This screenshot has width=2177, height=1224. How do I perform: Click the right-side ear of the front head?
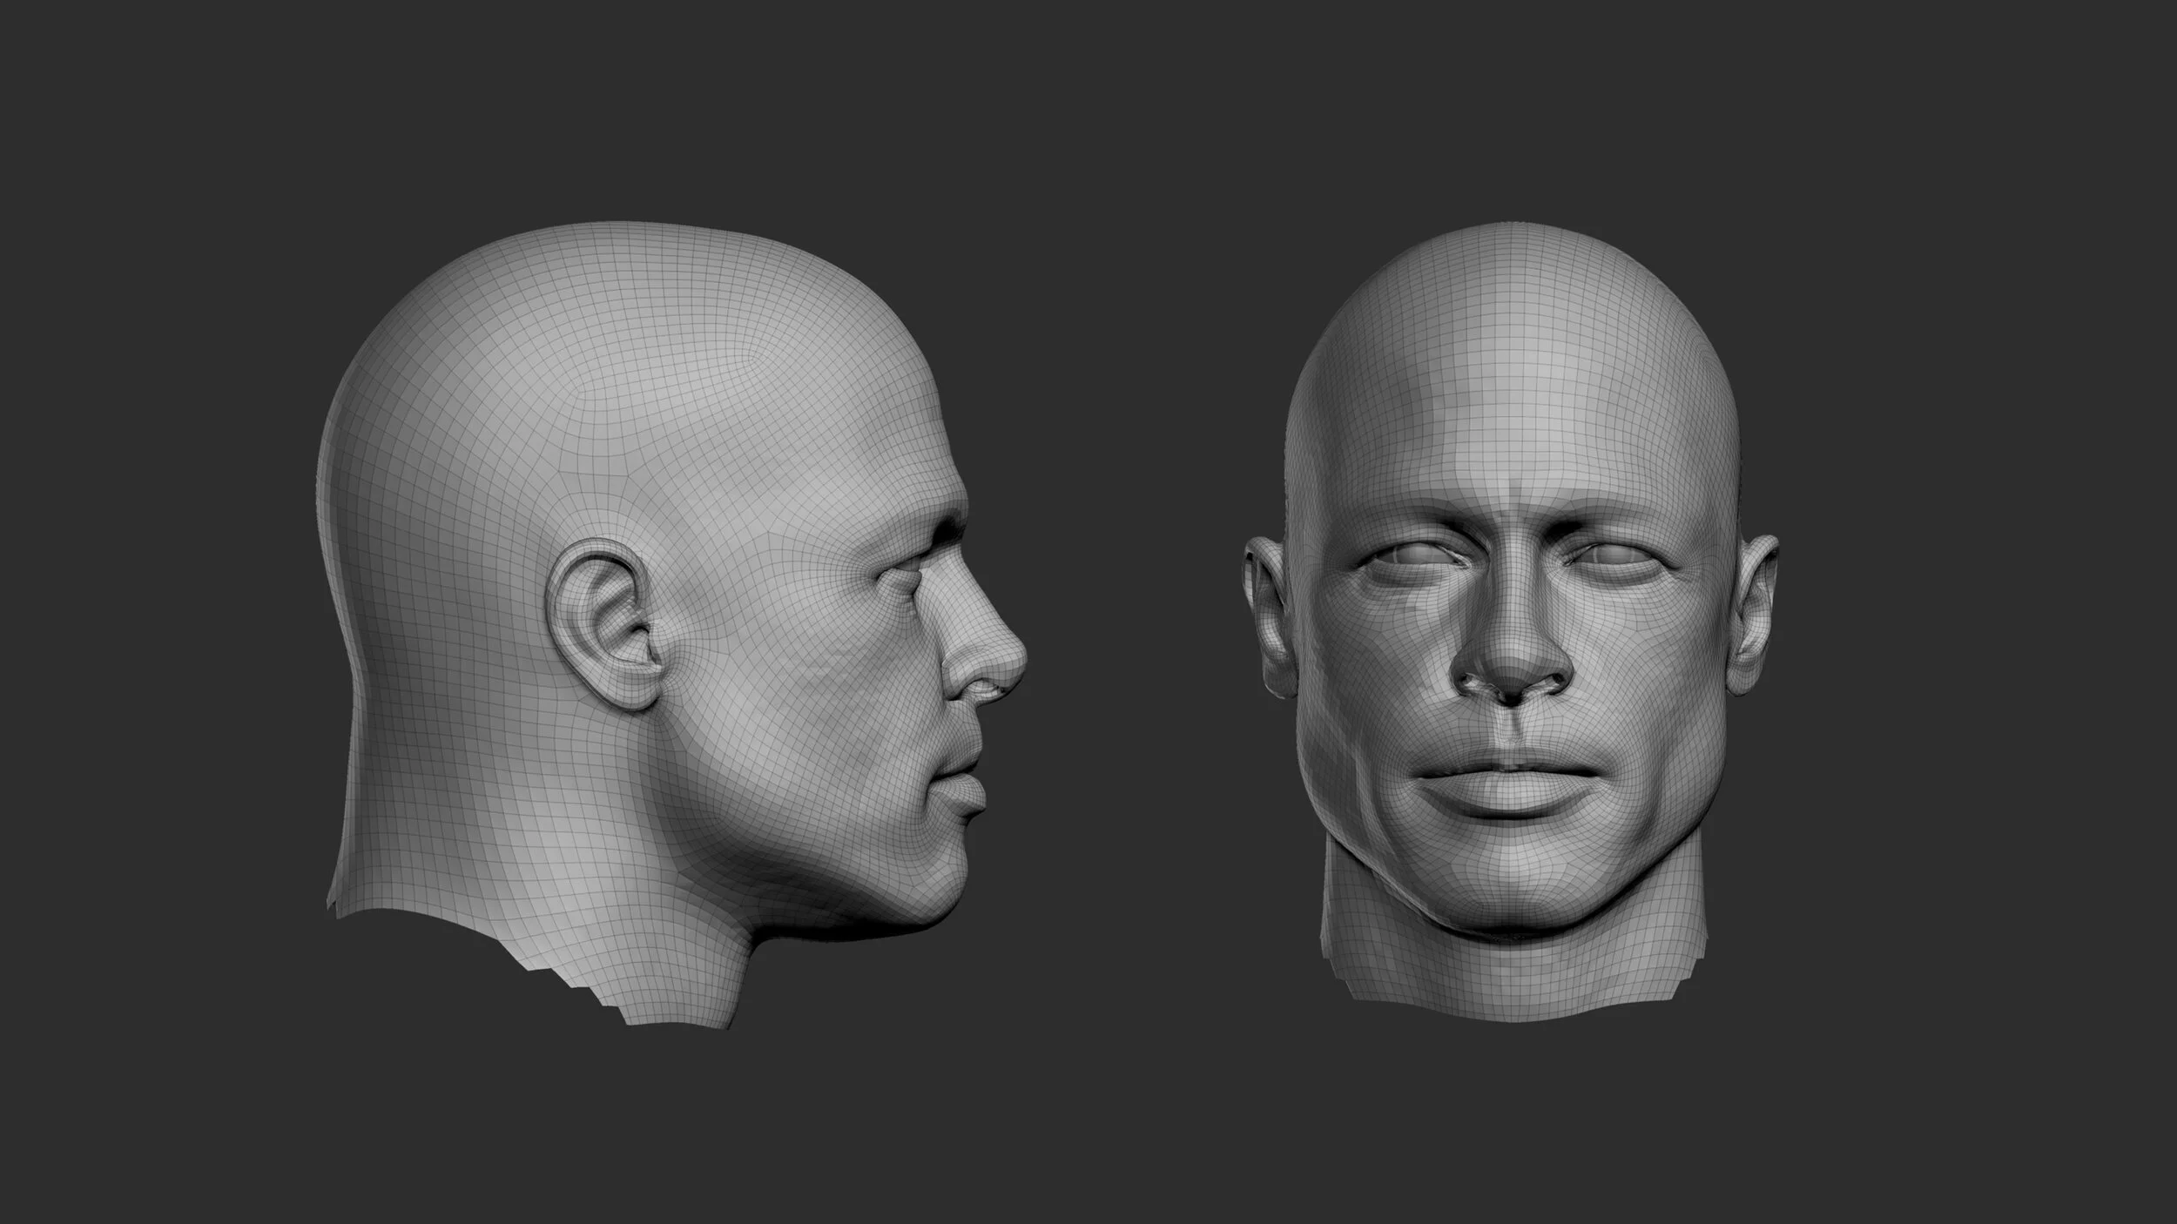(1752, 614)
